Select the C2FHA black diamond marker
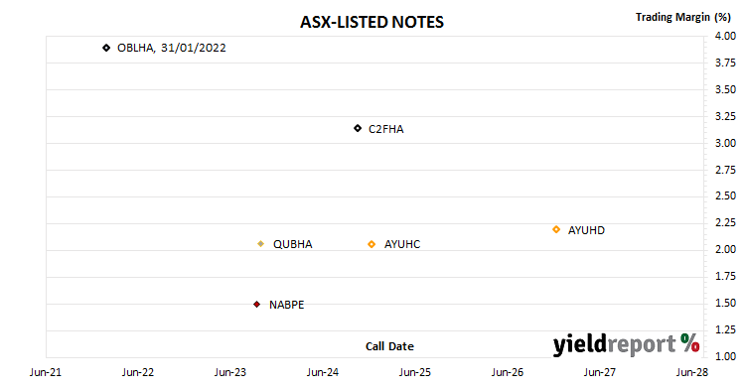 click(358, 128)
